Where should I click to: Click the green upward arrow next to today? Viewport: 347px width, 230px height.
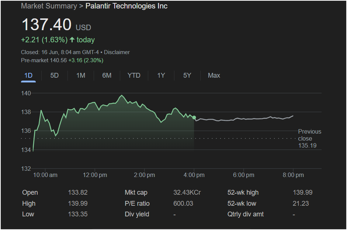coord(72,40)
